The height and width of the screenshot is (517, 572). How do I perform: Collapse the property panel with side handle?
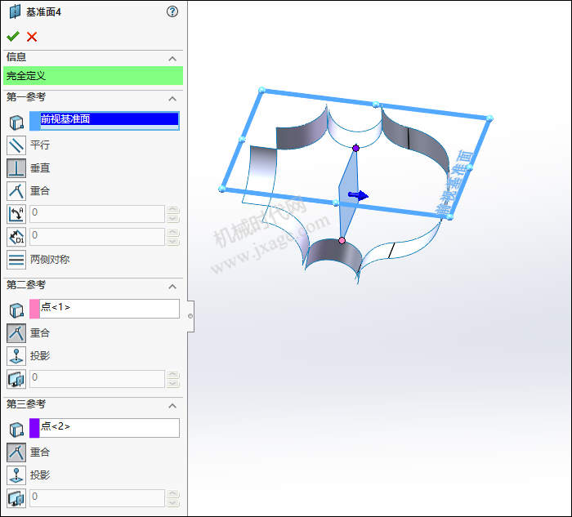coord(190,316)
